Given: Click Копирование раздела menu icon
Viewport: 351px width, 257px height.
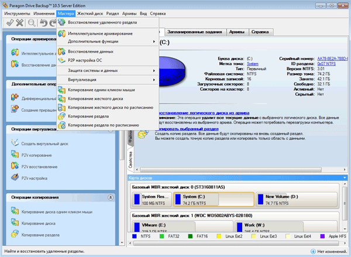Looking at the screenshot, I should pyautogui.click(x=61, y=116).
